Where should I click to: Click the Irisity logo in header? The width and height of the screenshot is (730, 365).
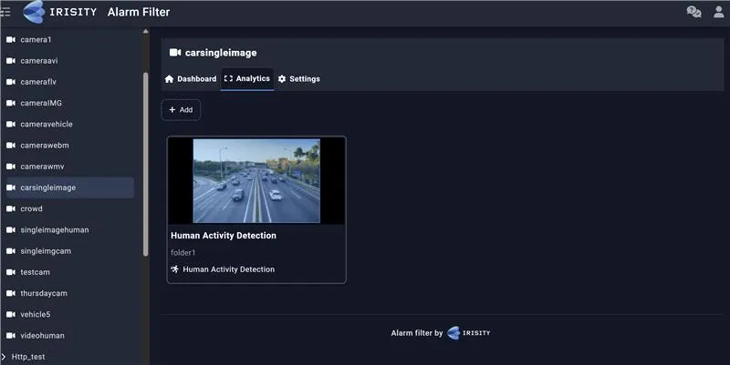59,12
